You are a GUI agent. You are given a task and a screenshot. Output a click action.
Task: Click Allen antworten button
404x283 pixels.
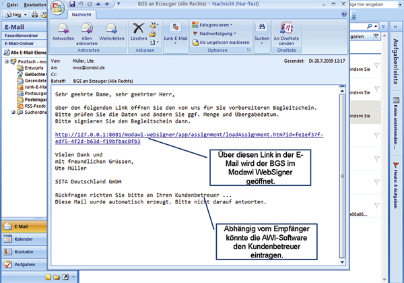(87, 34)
